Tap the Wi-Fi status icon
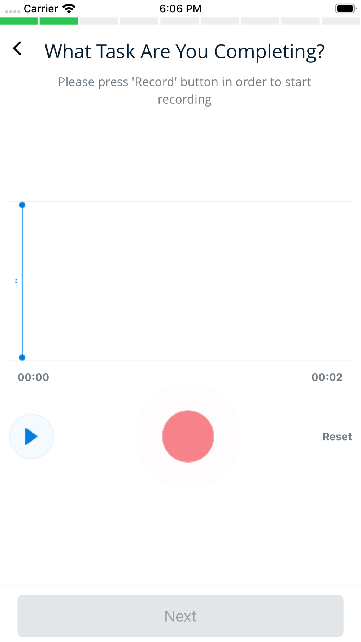 69,8
